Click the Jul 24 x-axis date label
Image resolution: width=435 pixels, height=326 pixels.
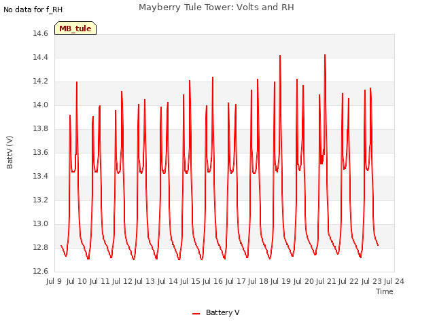(x=394, y=281)
